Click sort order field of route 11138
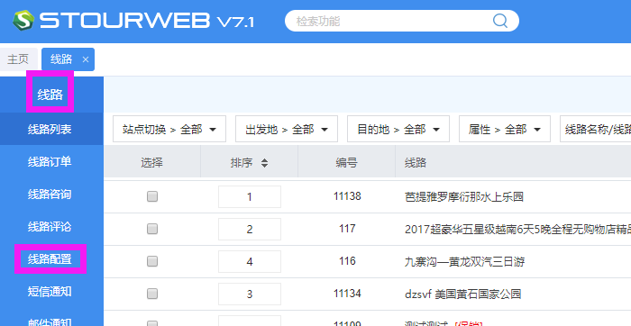The height and width of the screenshot is (326, 631). (x=250, y=196)
